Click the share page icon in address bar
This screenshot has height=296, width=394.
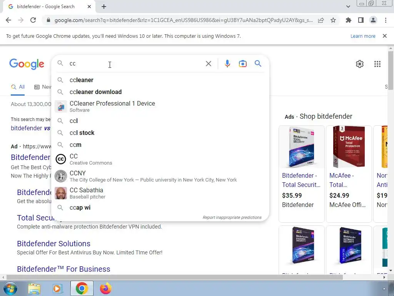pyautogui.click(x=321, y=20)
